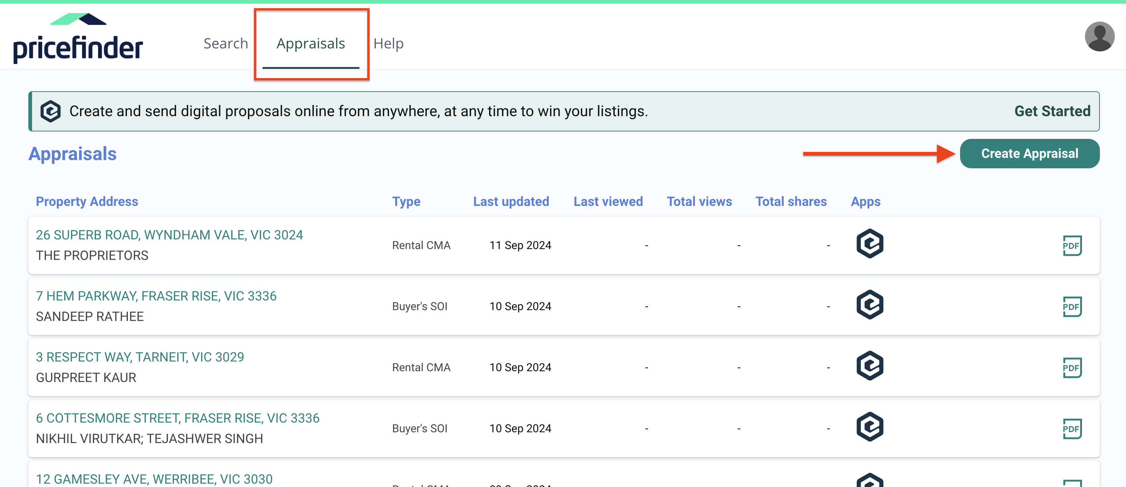Click the Apps column header
This screenshot has height=487, width=1126.
[x=865, y=201]
